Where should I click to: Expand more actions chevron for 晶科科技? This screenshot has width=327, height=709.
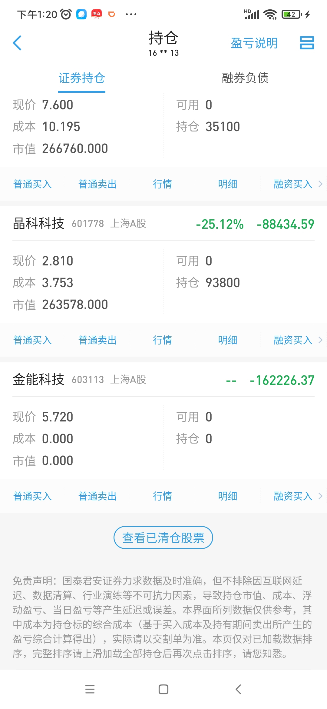[x=320, y=340]
